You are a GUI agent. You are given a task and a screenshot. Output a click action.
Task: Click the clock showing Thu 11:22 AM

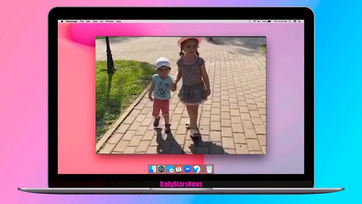(281, 22)
